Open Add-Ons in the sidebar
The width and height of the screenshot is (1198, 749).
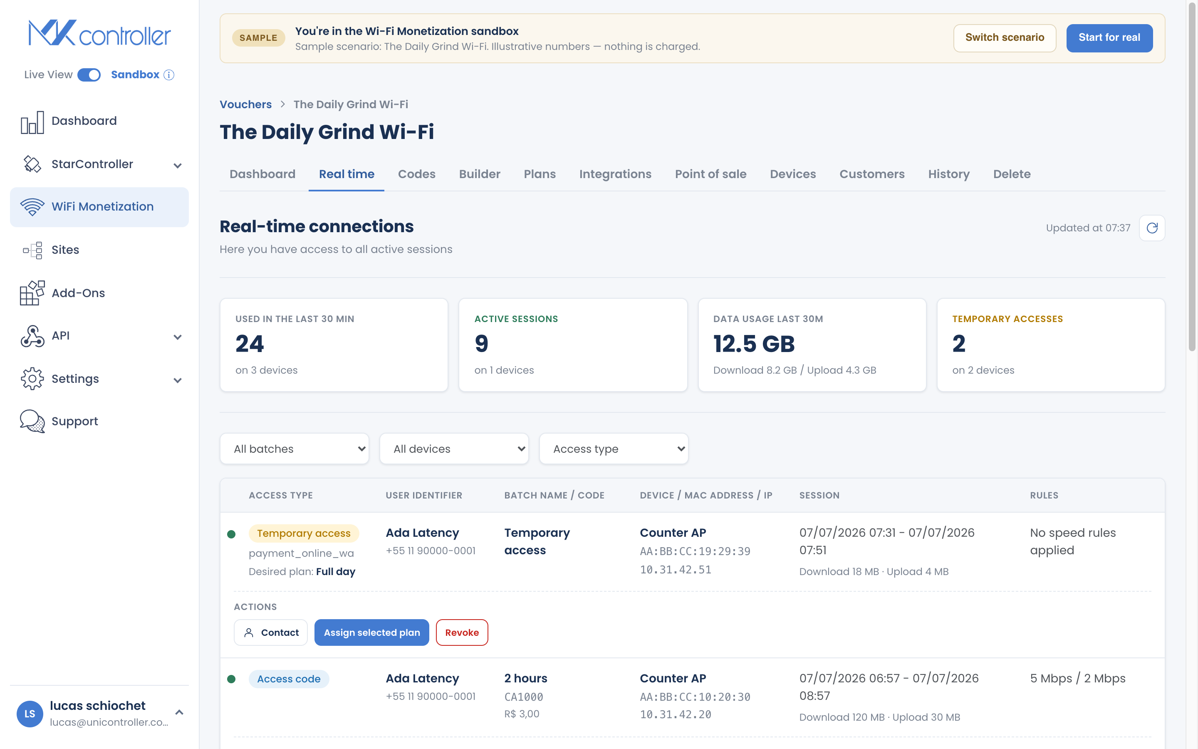[x=99, y=293]
